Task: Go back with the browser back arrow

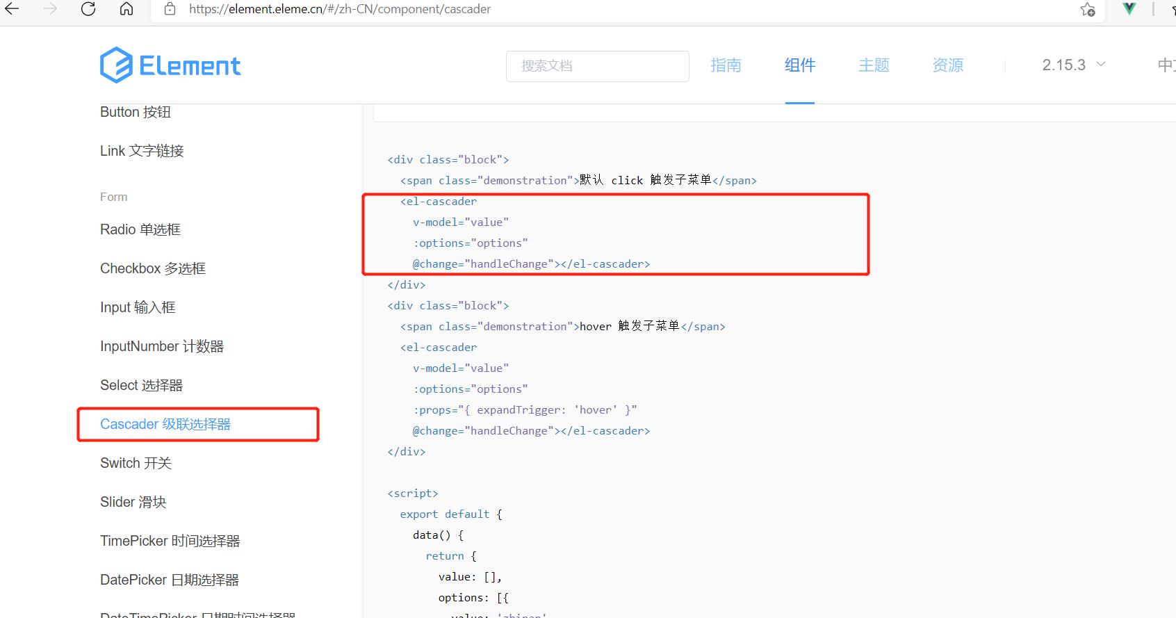Action: (12, 9)
